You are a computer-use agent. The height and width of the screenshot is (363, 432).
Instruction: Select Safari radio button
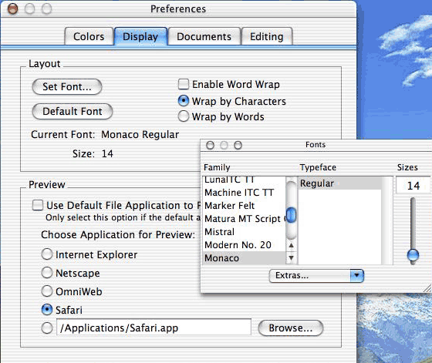pyautogui.click(x=47, y=310)
